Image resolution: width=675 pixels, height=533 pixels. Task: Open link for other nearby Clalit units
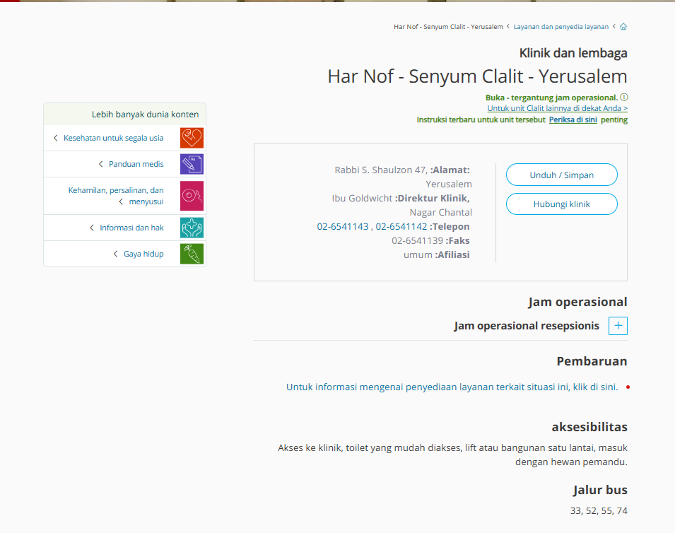[x=557, y=108]
